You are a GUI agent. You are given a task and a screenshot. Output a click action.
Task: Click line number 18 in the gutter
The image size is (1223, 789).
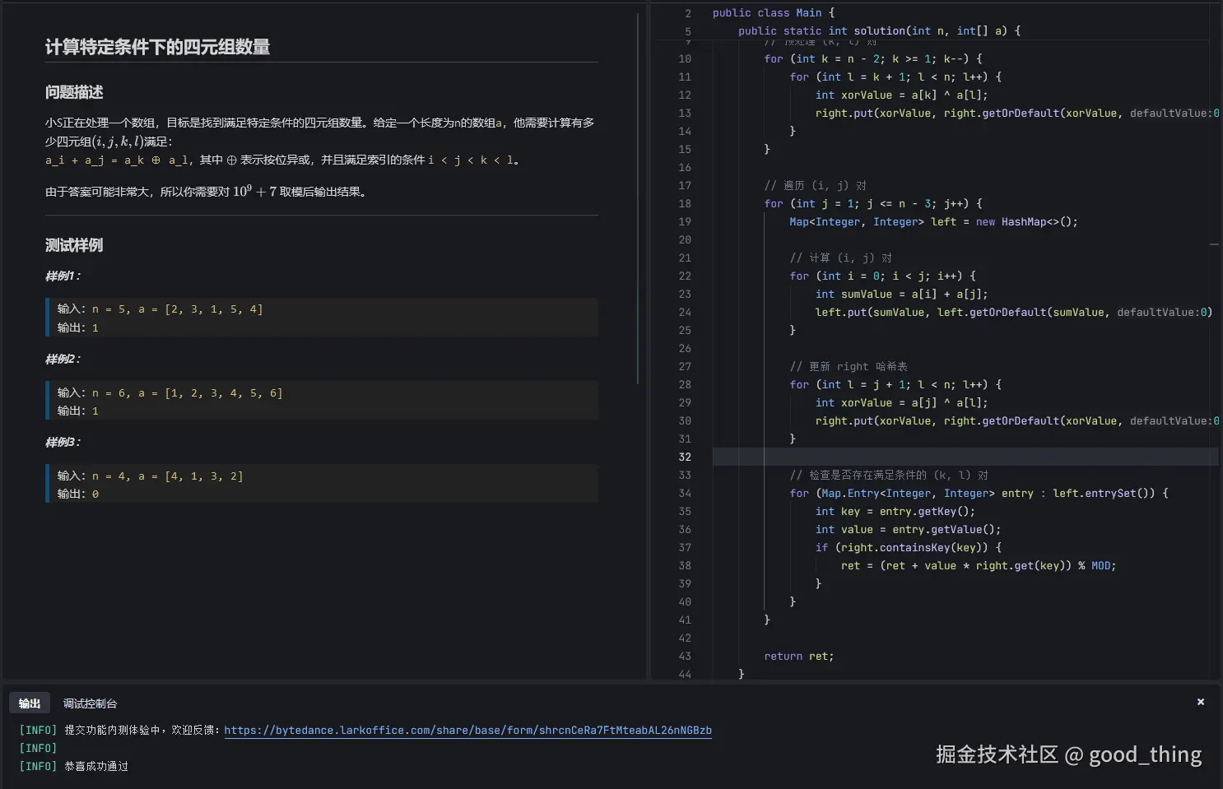coord(685,203)
